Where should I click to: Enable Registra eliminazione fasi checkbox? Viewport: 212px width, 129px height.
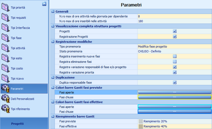[175, 62]
